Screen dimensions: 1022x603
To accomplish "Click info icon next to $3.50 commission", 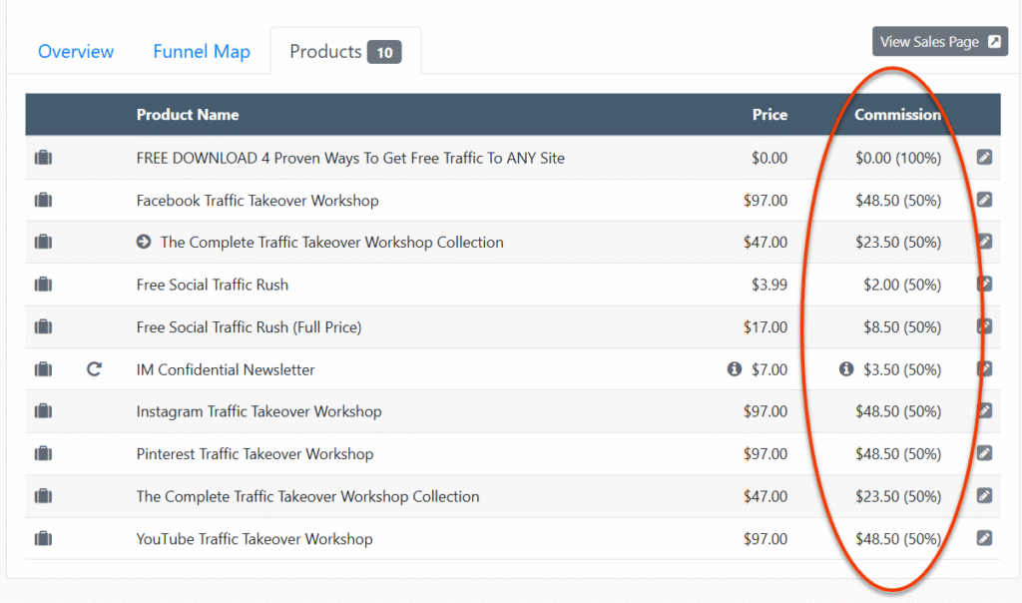I will tap(846, 369).
